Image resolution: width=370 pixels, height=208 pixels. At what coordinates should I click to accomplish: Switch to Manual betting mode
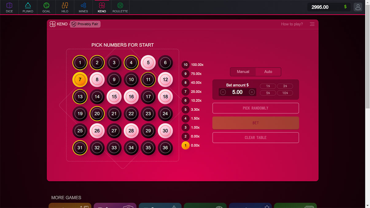tap(243, 71)
